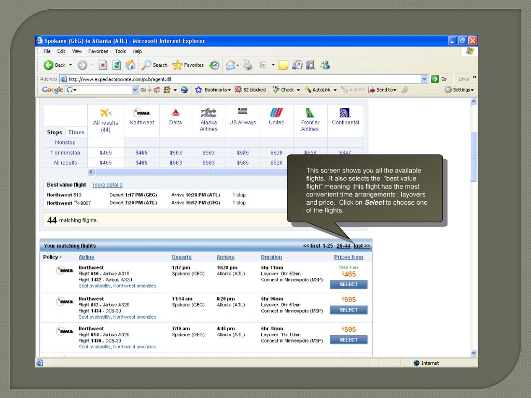This screenshot has width=531, height=398.
Task: Select the Delta airline logo
Action: tap(175, 112)
